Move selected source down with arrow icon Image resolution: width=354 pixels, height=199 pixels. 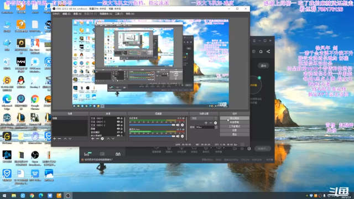point(113,139)
